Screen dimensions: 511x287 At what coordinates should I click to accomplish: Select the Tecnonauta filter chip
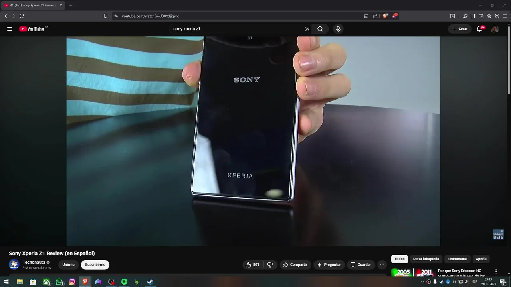click(x=458, y=259)
